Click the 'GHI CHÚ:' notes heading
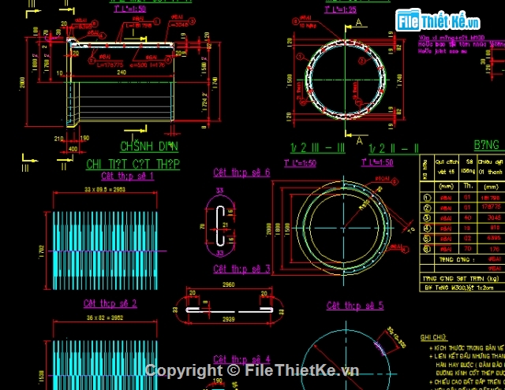The width and height of the screenshot is (505, 390). coord(433,337)
